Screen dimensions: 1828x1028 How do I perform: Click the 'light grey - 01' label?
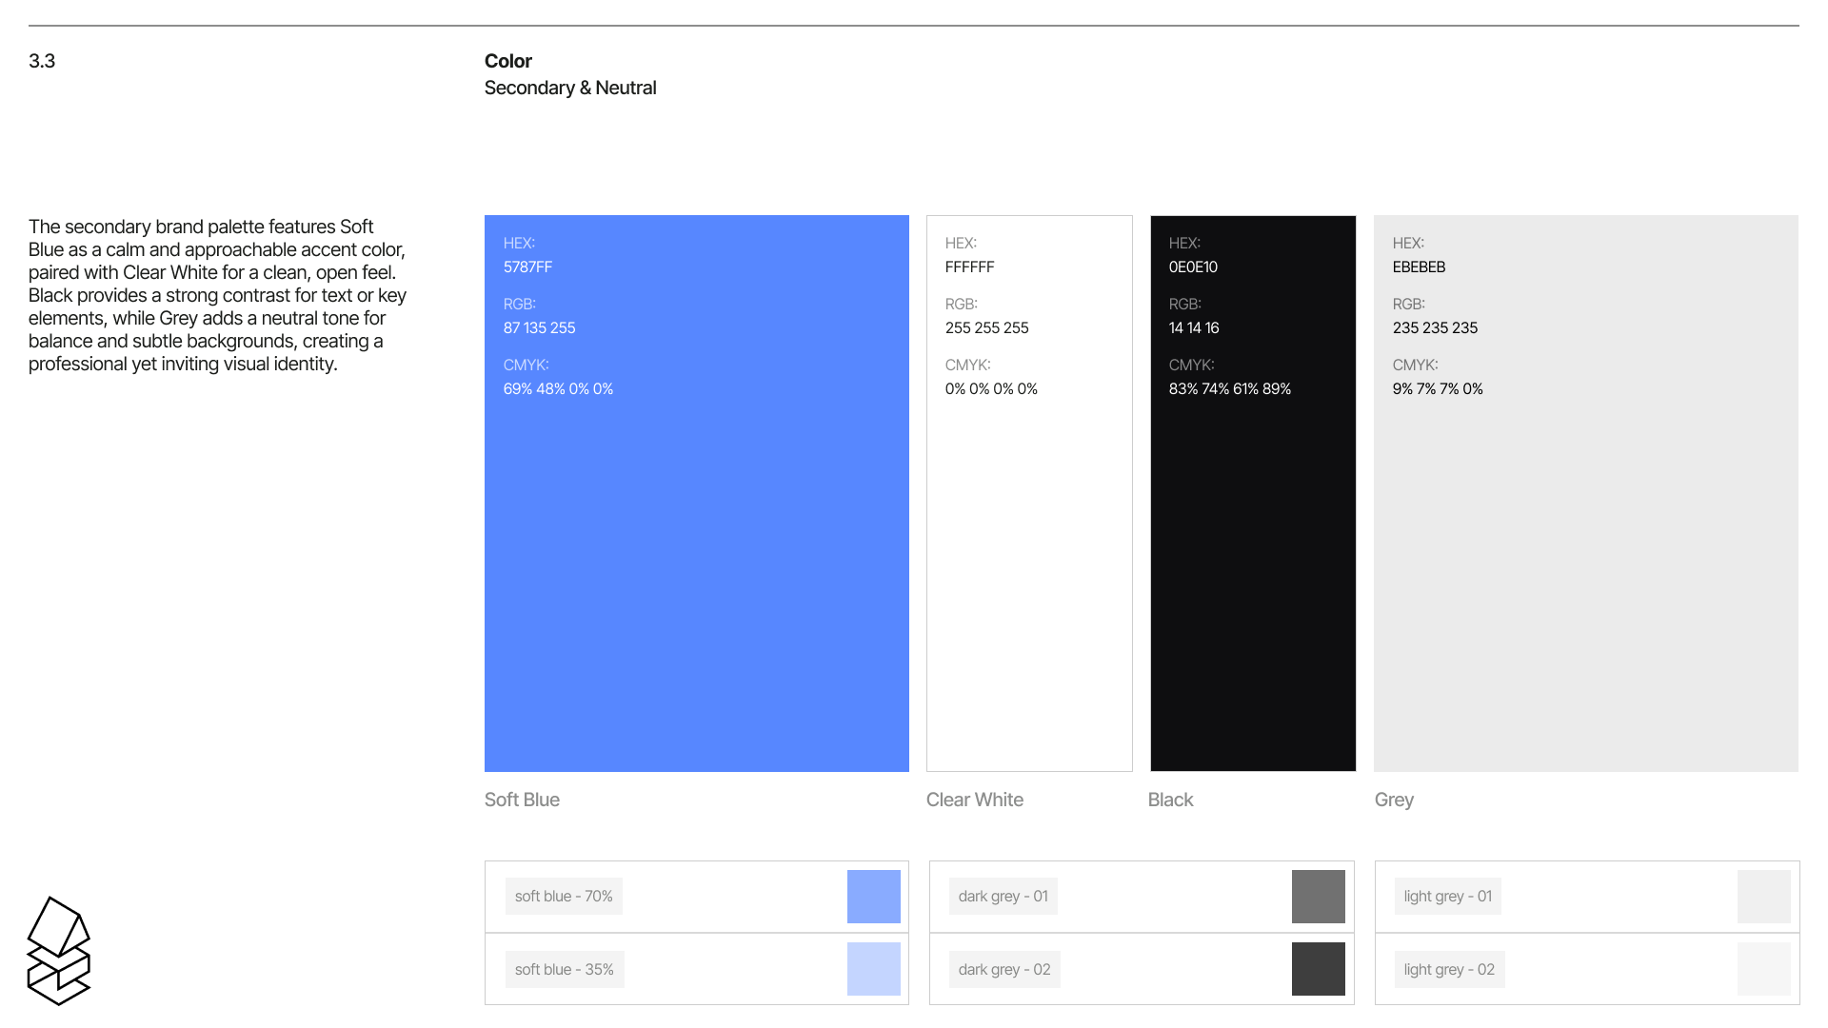click(1448, 897)
